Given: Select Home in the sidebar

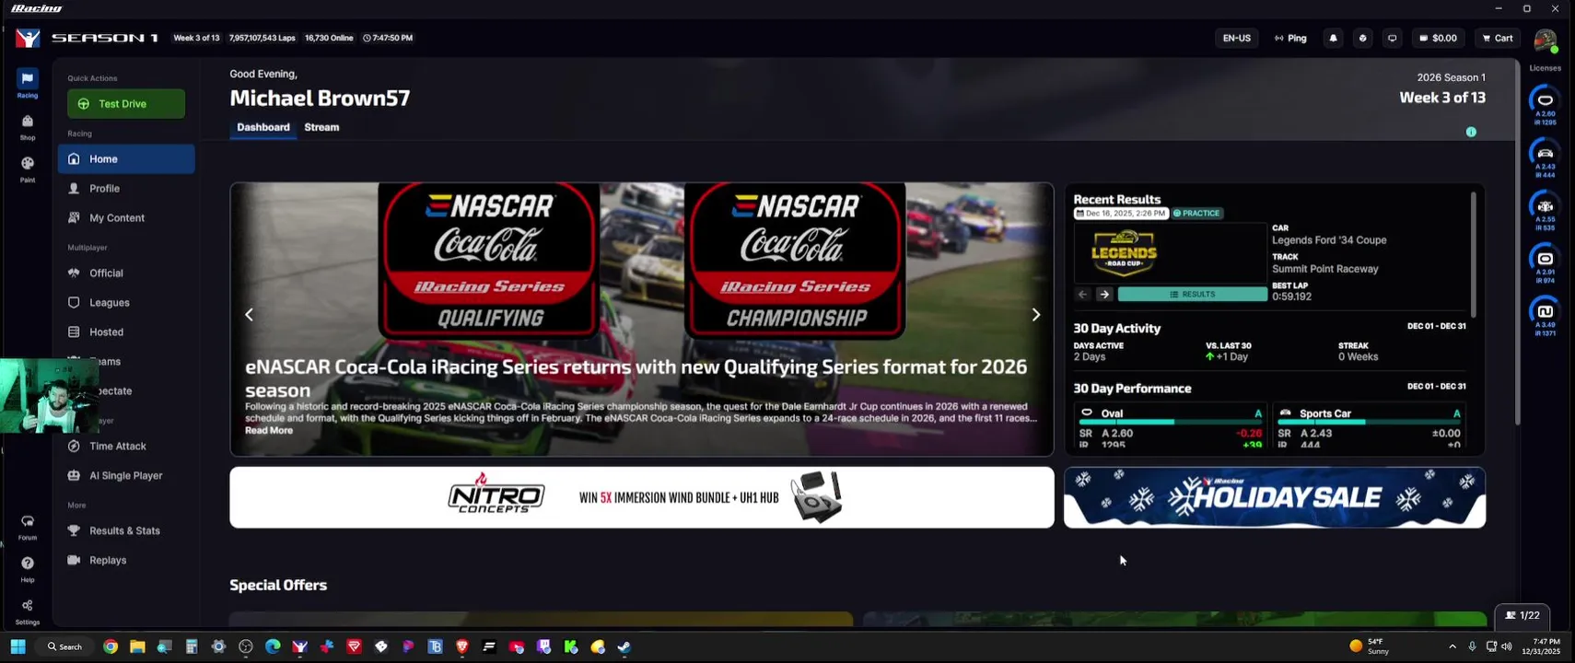Looking at the screenshot, I should (x=126, y=159).
